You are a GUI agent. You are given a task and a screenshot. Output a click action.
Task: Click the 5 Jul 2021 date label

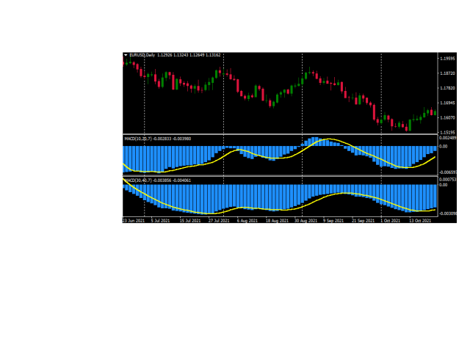pyautogui.click(x=160, y=221)
